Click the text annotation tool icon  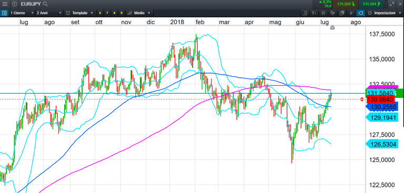click(314, 13)
